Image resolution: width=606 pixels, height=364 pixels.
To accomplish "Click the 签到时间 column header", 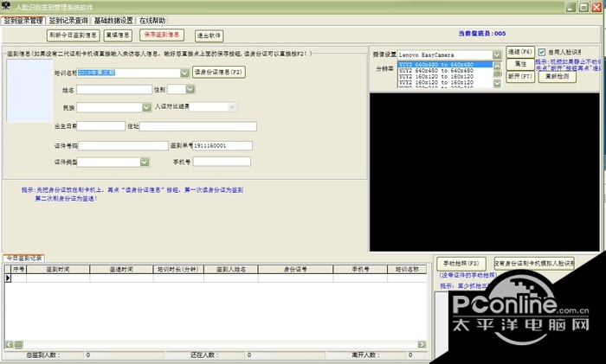I will pyautogui.click(x=58, y=270).
